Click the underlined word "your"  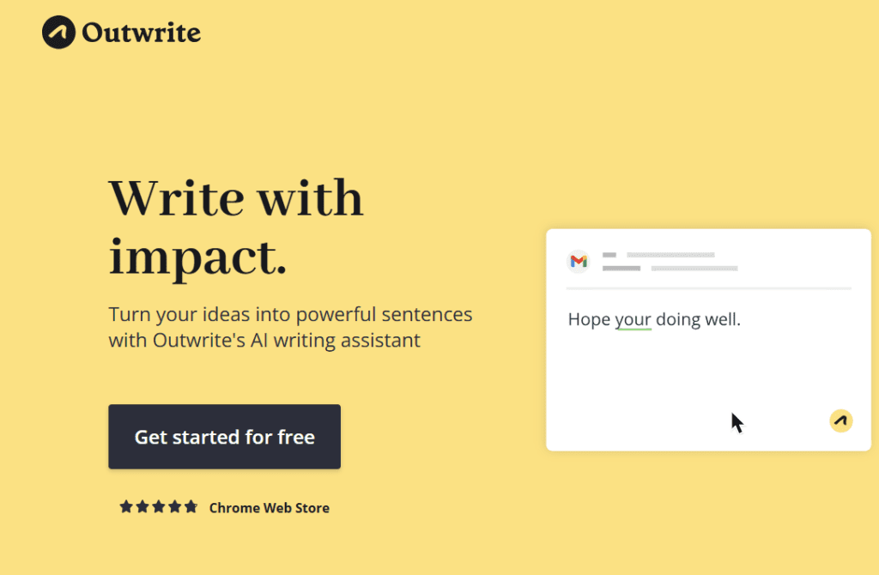633,319
